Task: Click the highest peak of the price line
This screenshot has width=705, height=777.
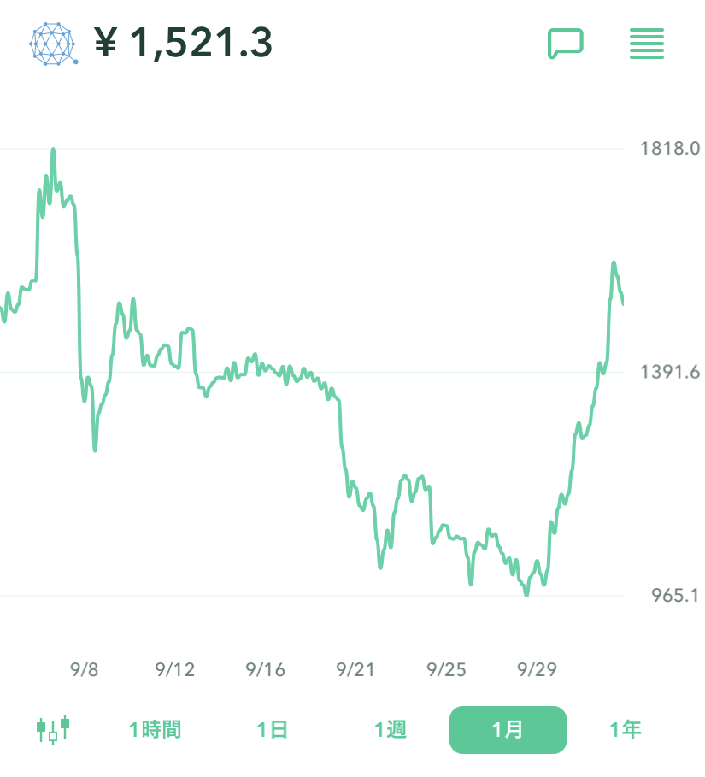Action: 53,150
